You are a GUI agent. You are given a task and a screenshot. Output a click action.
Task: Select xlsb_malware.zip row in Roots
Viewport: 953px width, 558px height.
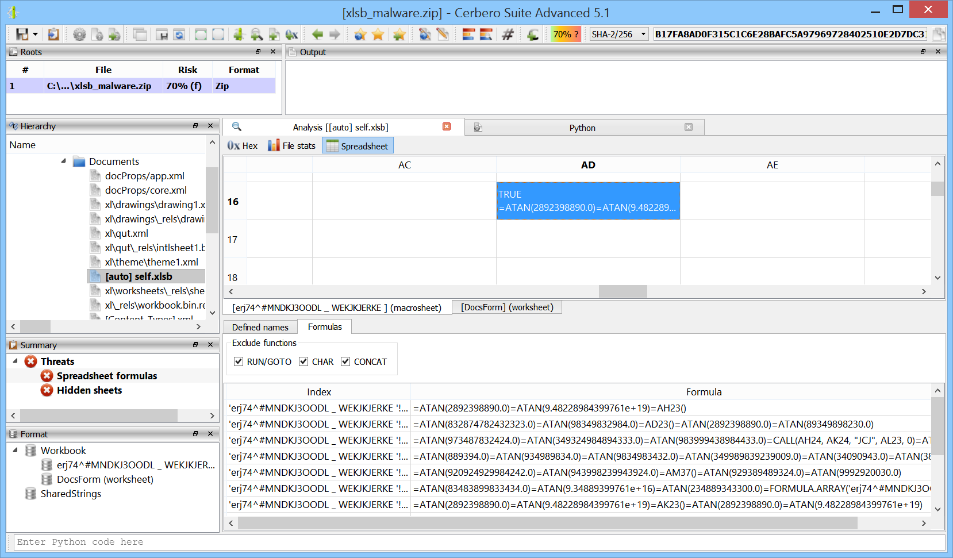coord(141,86)
